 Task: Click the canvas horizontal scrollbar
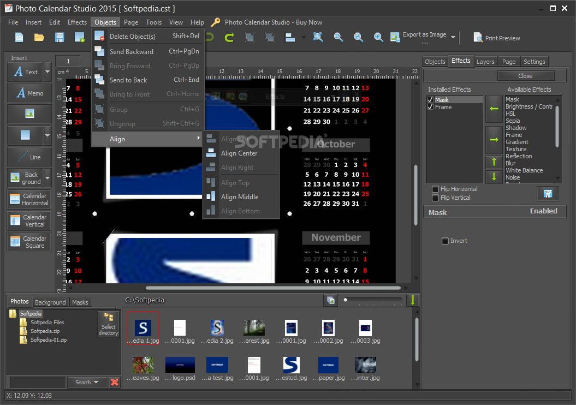coord(273,288)
